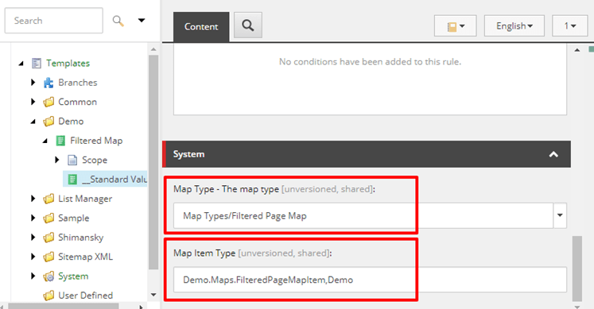Open the English language dropdown
Viewport: 594px width, 309px height.
pos(514,26)
